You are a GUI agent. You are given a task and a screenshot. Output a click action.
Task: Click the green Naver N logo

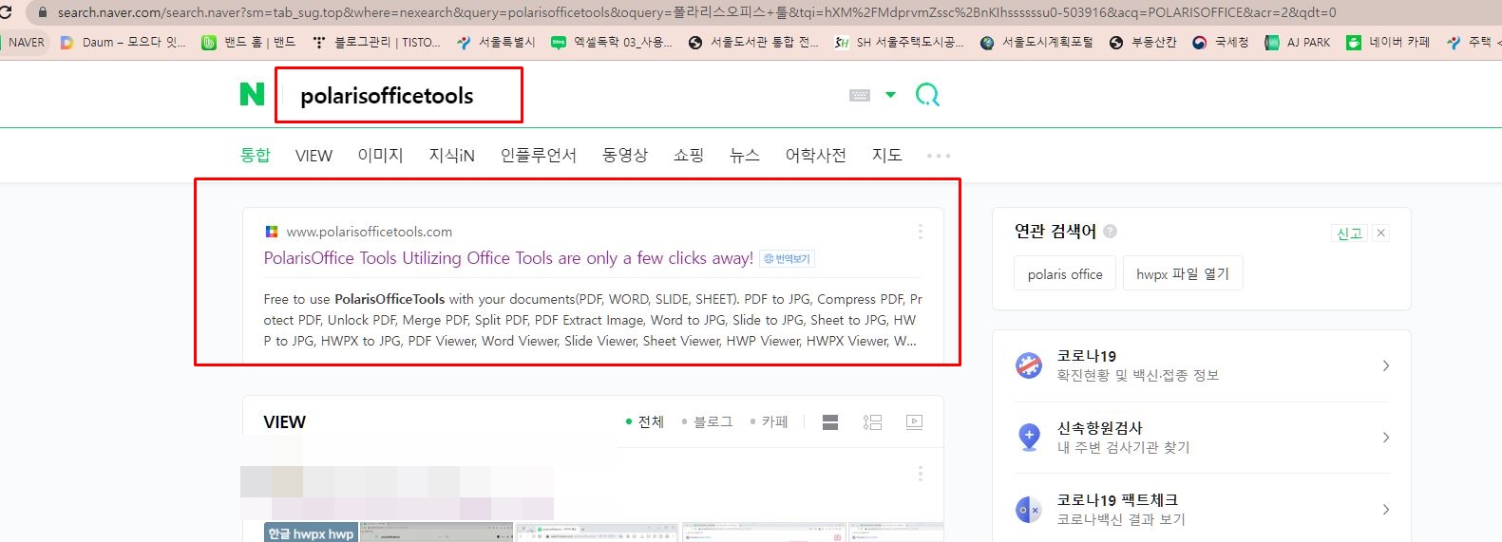pyautogui.click(x=252, y=94)
